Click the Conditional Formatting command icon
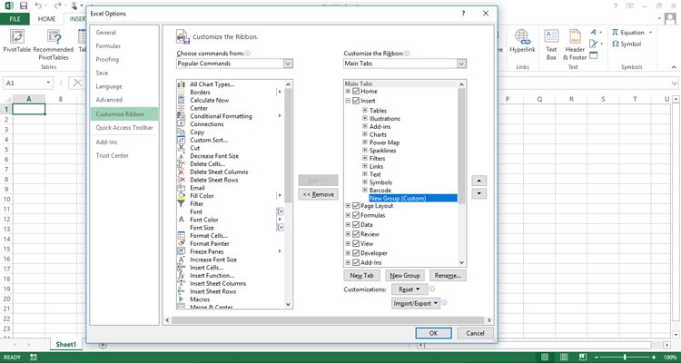Image resolution: width=681 pixels, height=363 pixels. (x=182, y=116)
